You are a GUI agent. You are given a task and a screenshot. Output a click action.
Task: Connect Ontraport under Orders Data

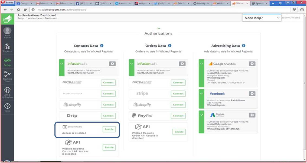click(x=178, y=83)
